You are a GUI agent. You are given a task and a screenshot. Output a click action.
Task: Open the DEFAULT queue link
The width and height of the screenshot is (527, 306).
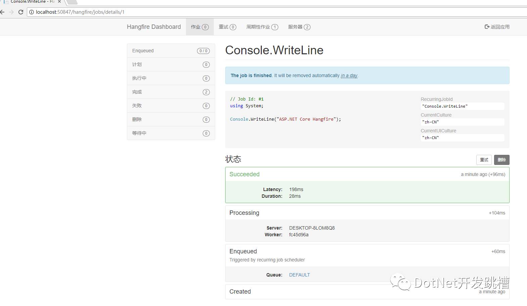pos(299,275)
